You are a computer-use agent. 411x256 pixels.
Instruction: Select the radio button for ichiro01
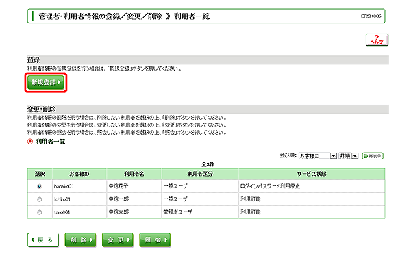[x=40, y=199]
